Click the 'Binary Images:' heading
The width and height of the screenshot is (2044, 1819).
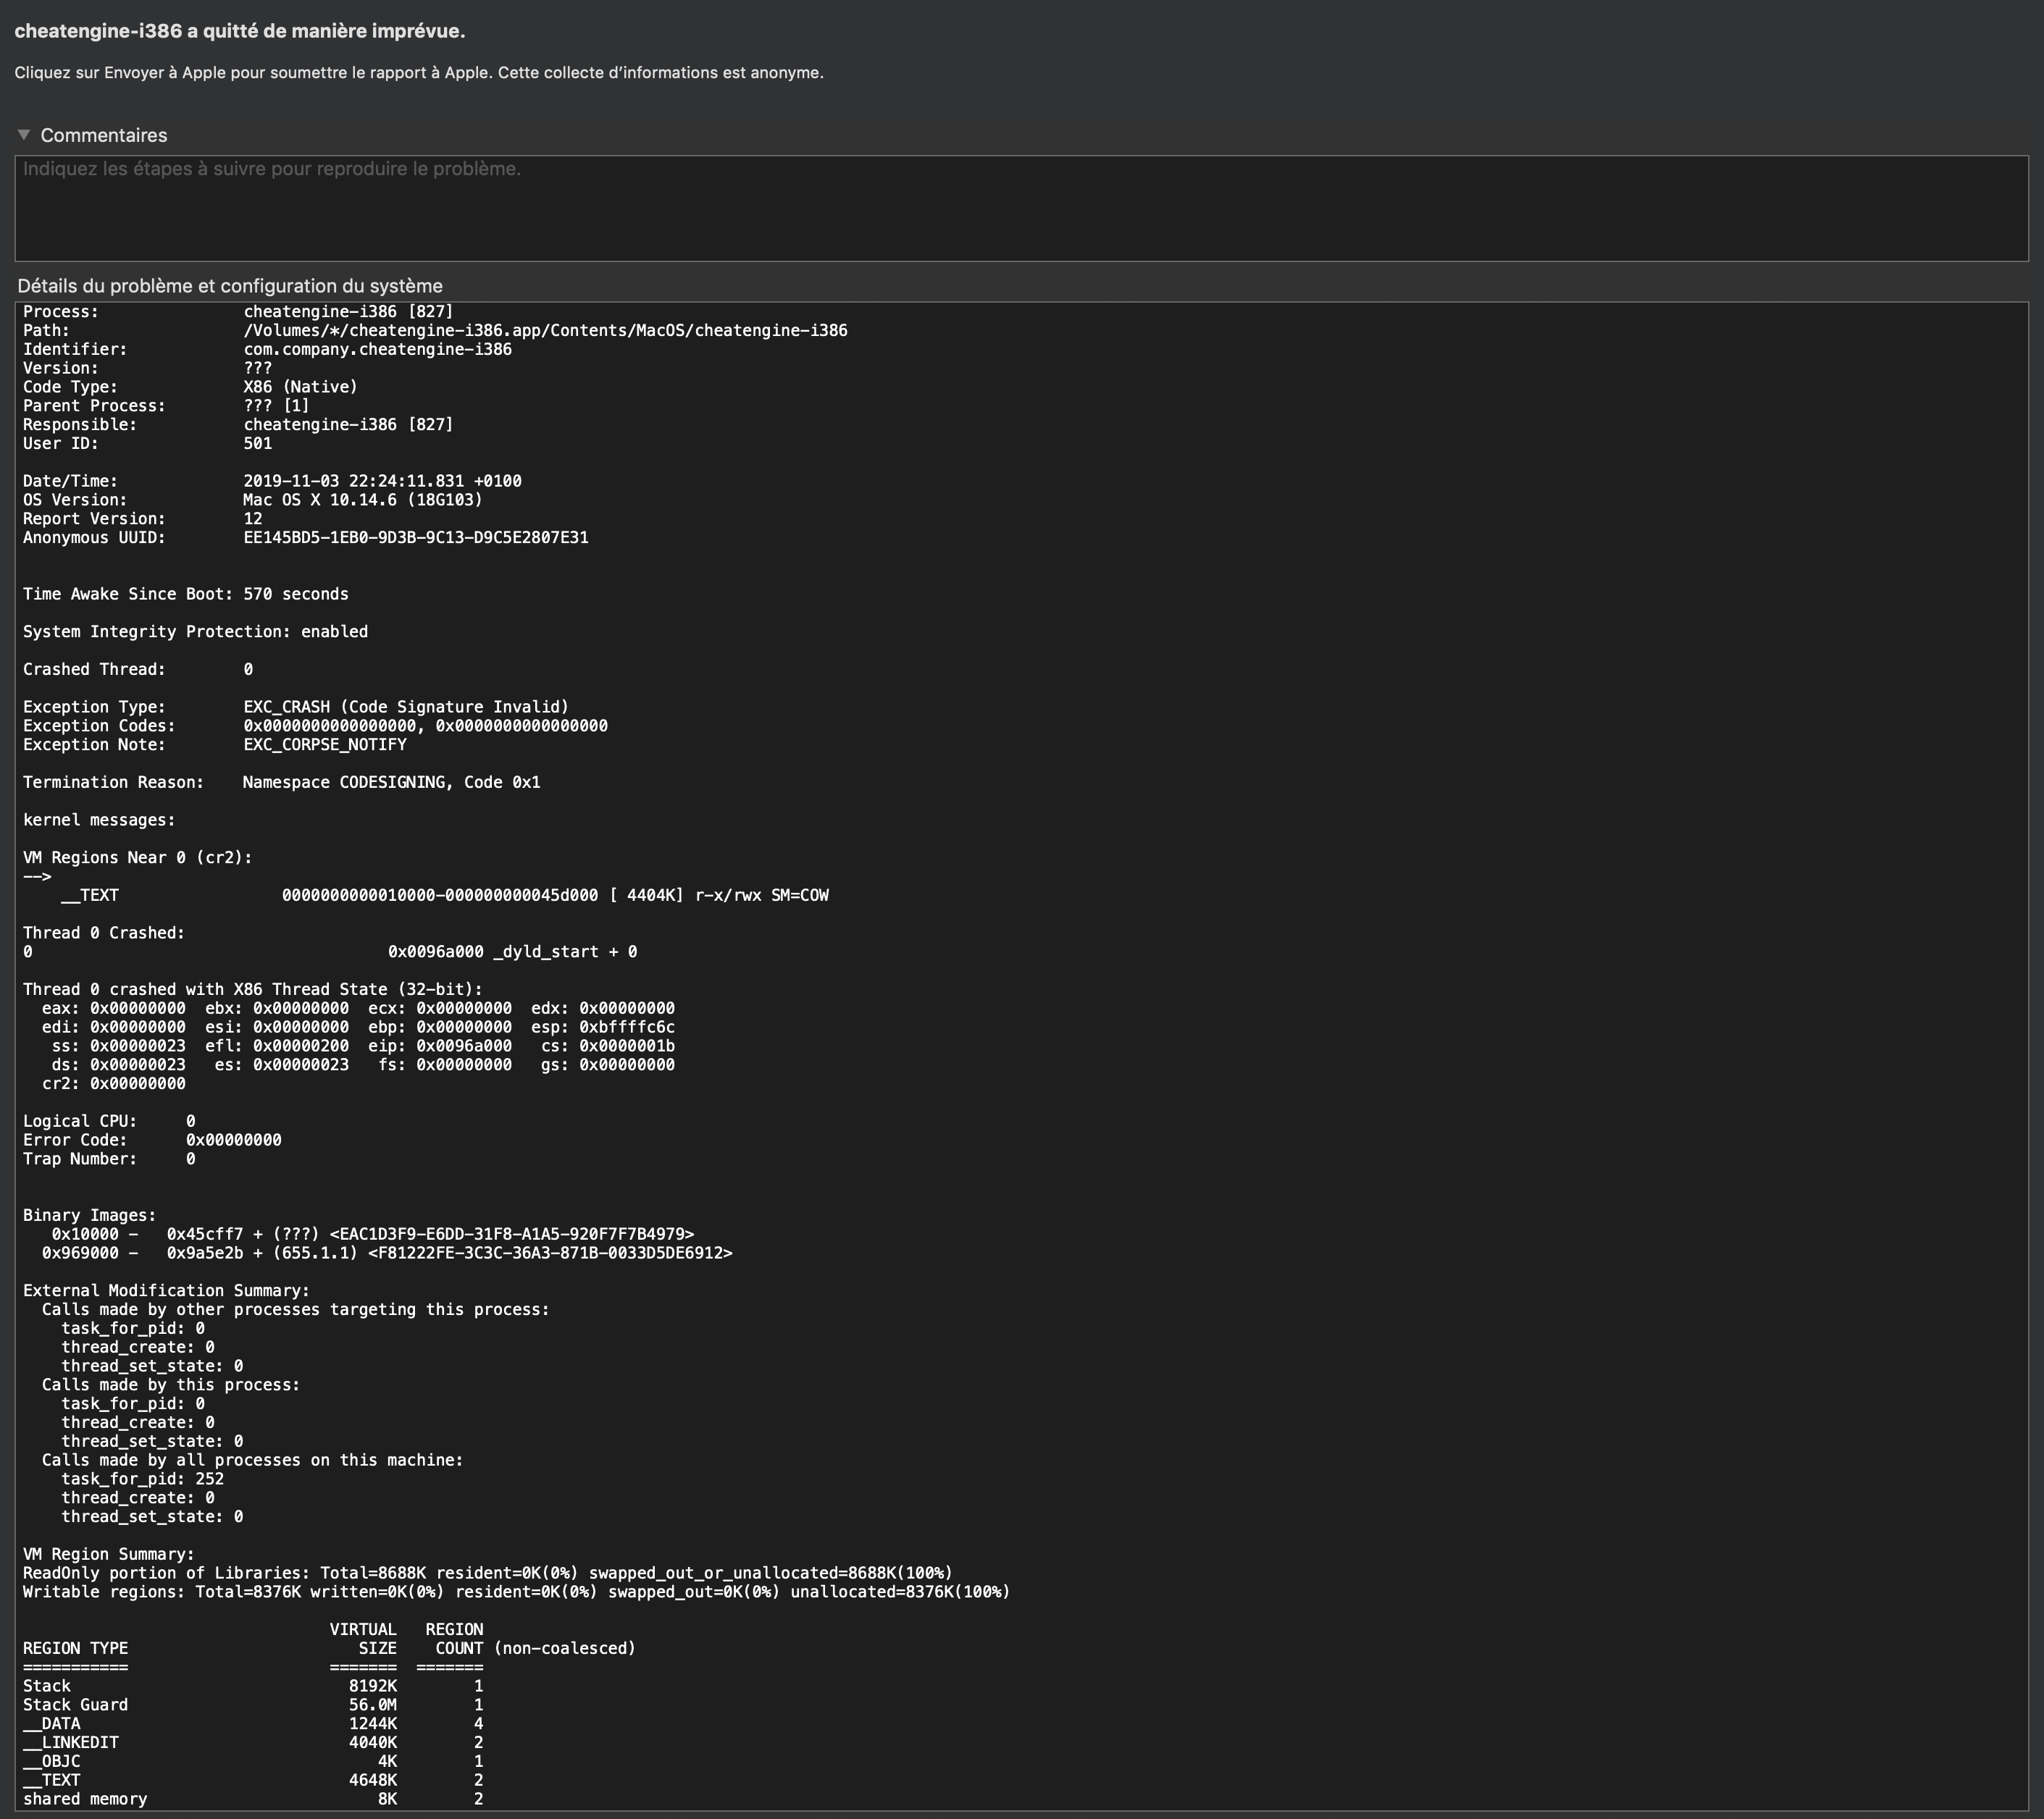point(90,1216)
